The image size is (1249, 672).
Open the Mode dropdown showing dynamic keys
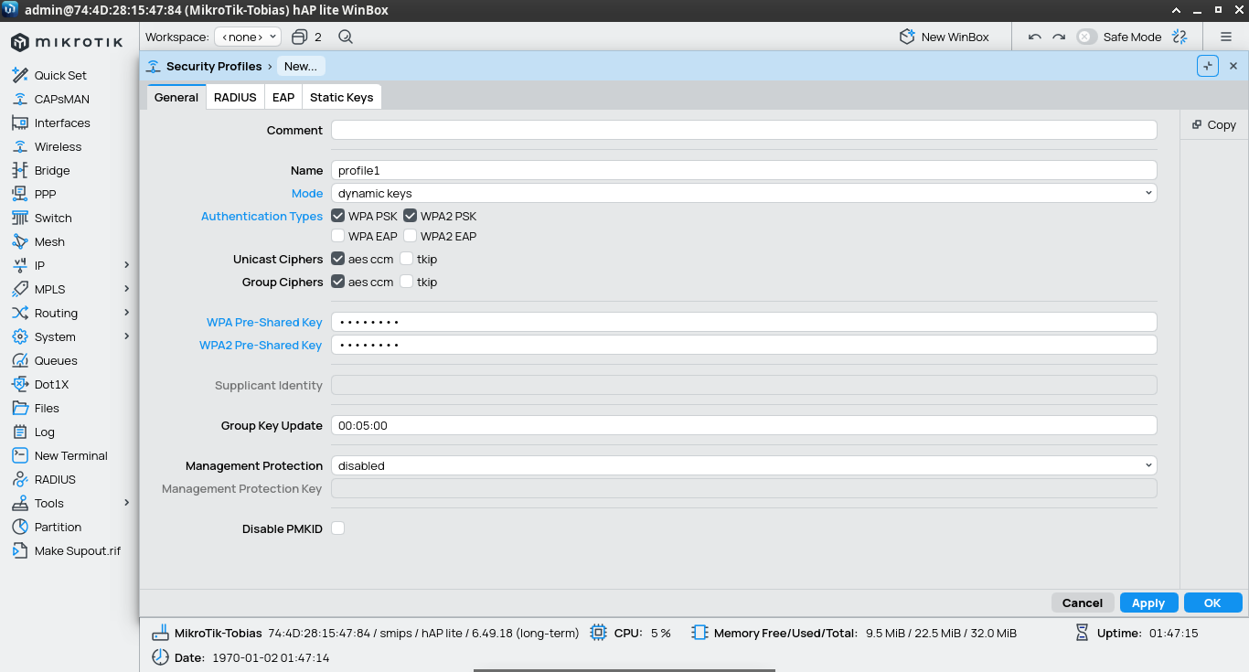(743, 194)
